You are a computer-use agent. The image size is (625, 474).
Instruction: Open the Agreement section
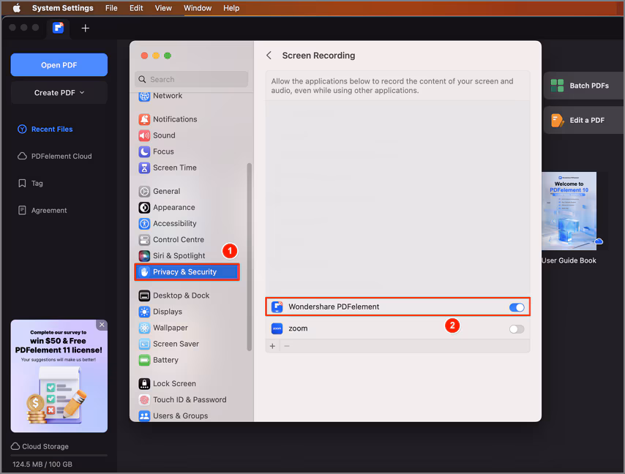tap(42, 211)
